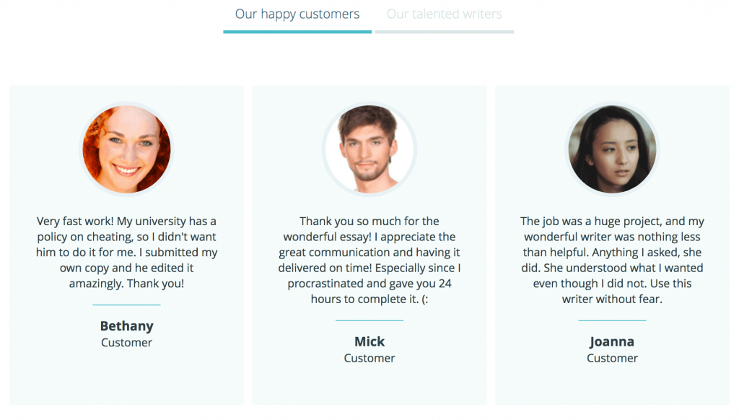Image resolution: width=739 pixels, height=420 pixels.
Task: Click Mick's testimonial about the wonderful essay
Action: [369, 260]
